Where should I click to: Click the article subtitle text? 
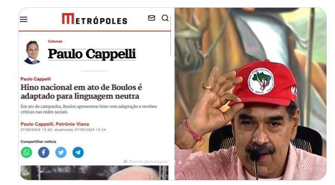[x=89, y=109]
